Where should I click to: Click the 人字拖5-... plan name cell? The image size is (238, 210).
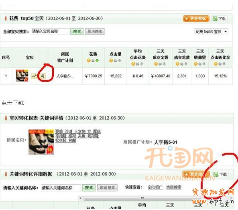pyautogui.click(x=65, y=76)
